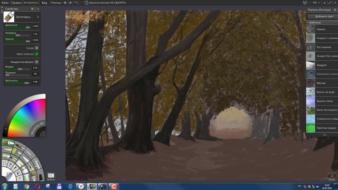Viewport: 338px width, 190px height.
Task: Adjust the Разбавка slider
Action: coord(17,35)
